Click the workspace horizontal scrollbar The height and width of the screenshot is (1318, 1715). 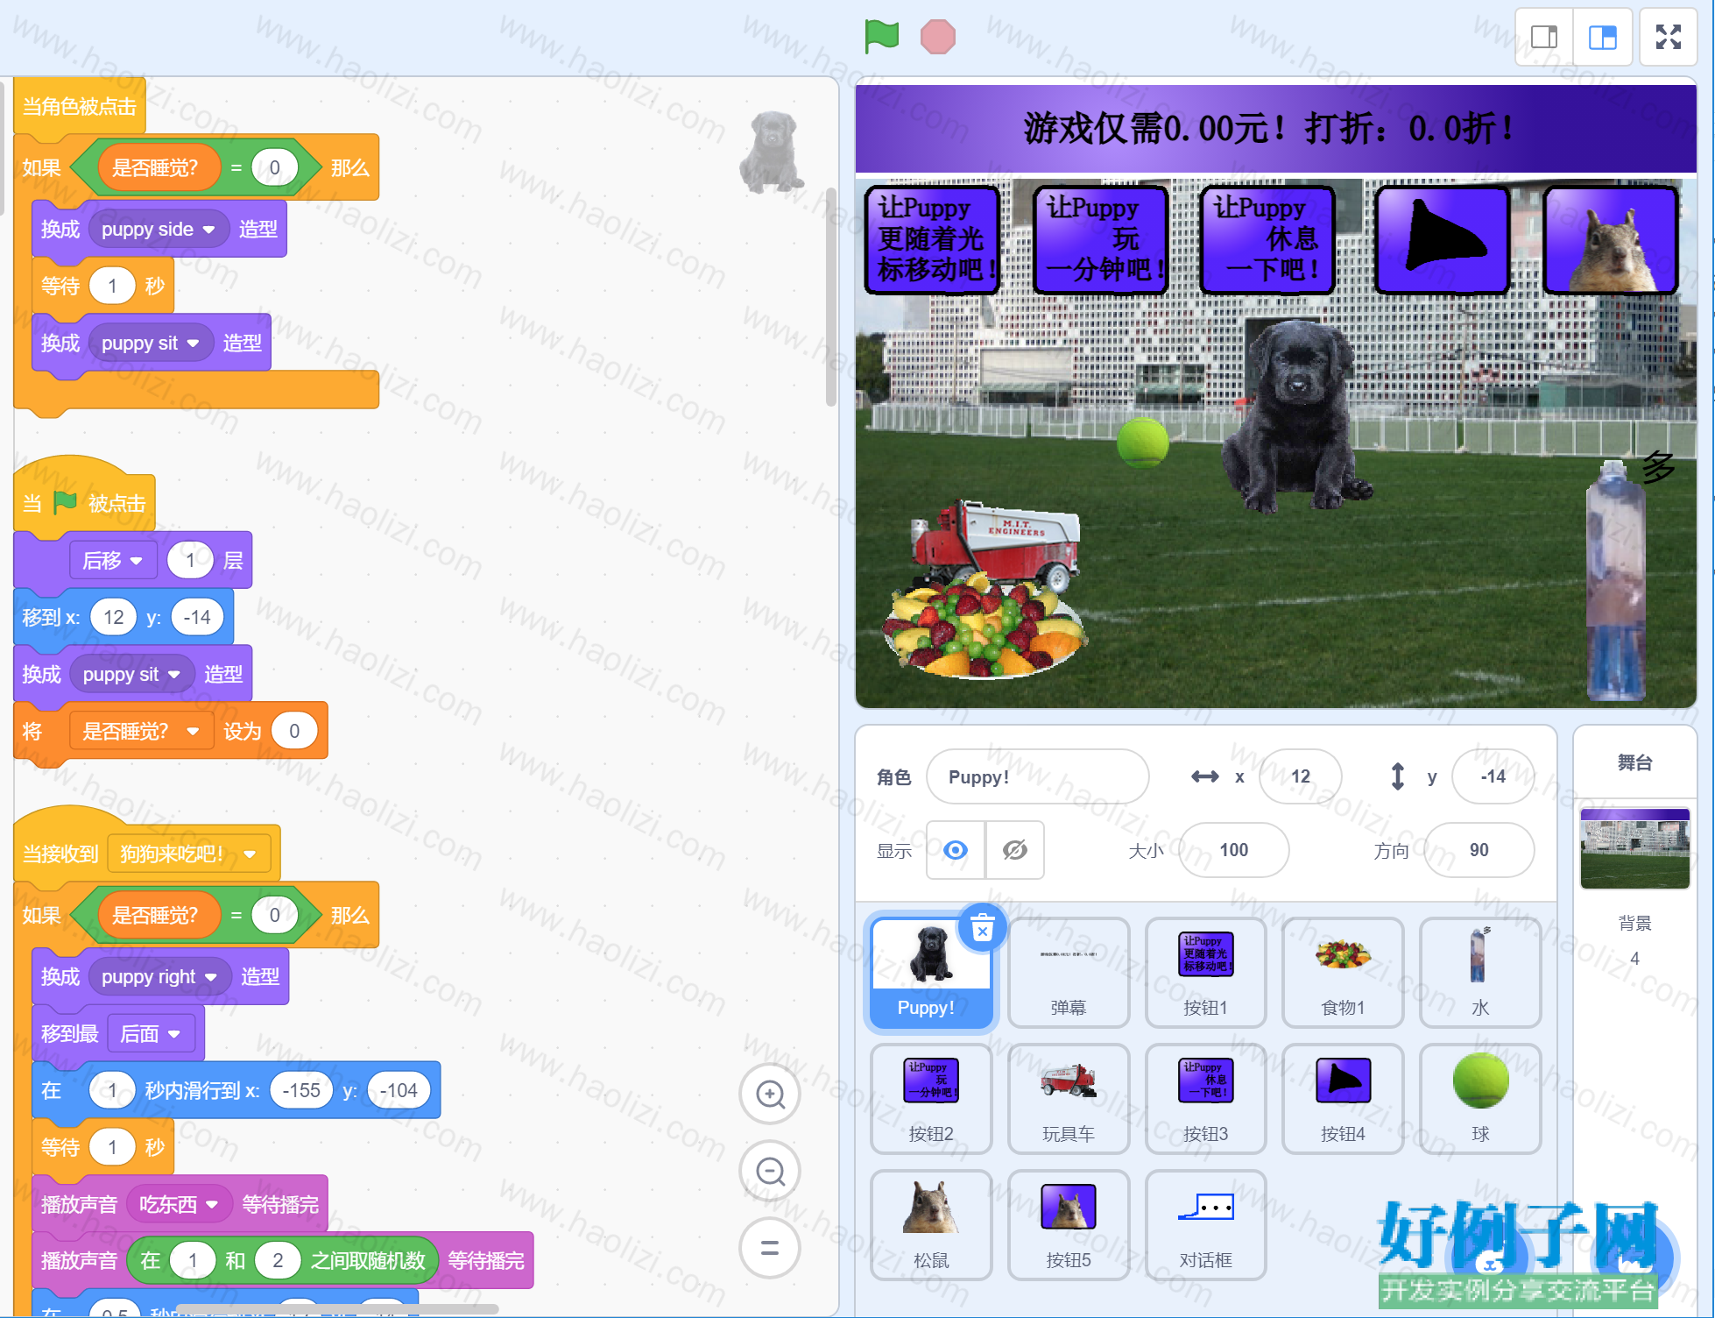click(336, 1309)
